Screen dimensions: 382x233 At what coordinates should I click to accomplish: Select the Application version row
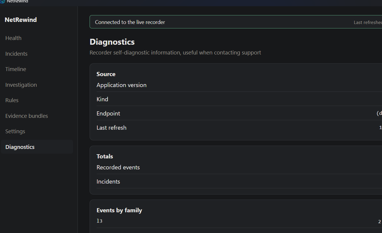coord(239,85)
